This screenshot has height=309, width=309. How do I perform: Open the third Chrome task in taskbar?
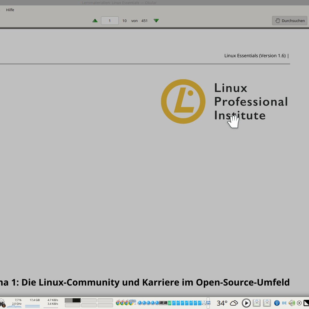(x=127, y=303)
